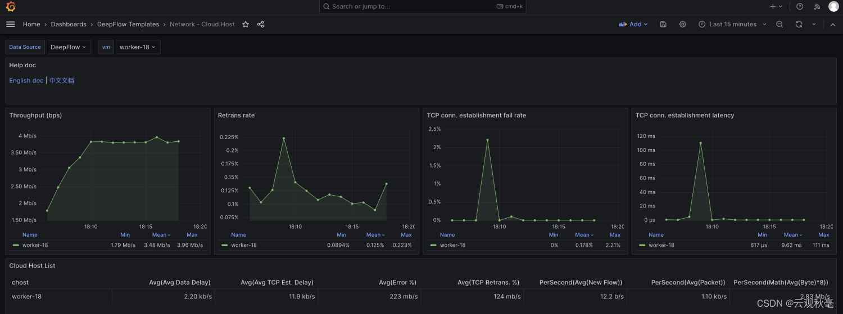Sort table by PerSecond(Avg(Packet)) header
The image size is (843, 314).
point(688,283)
